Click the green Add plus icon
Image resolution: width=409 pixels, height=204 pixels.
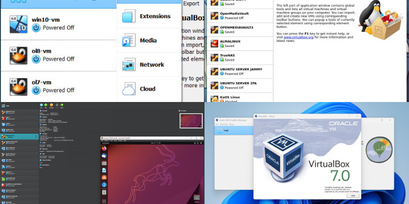(45, 105)
